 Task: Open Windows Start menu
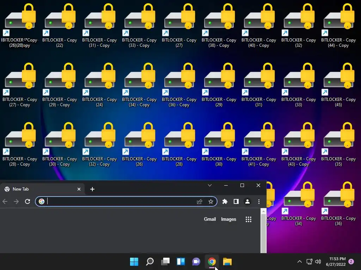(x=134, y=262)
